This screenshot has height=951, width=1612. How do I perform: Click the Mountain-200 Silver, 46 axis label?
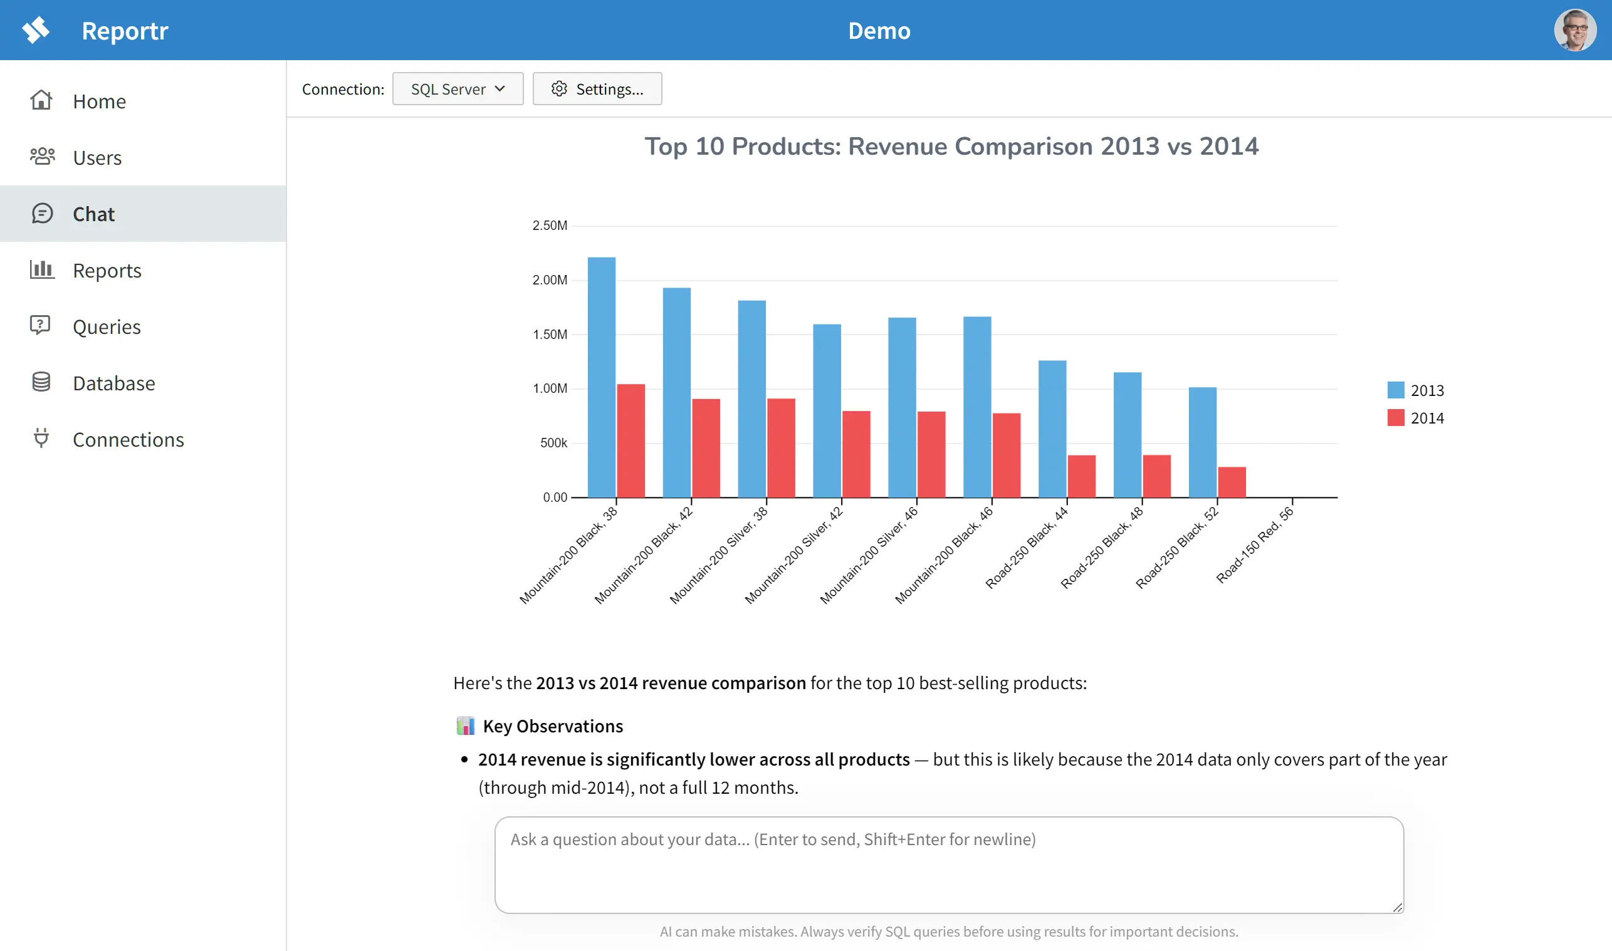click(869, 555)
